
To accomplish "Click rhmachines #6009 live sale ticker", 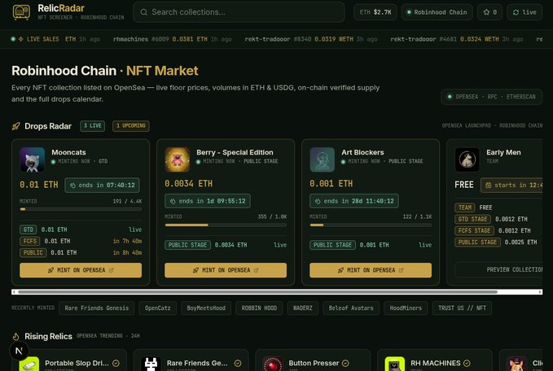I will (x=173, y=39).
